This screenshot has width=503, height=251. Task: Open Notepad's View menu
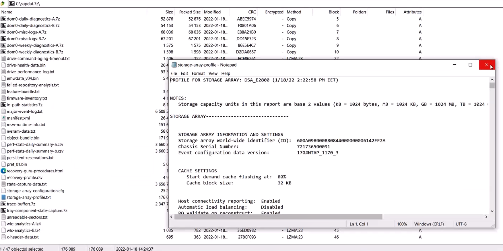coord(213,73)
